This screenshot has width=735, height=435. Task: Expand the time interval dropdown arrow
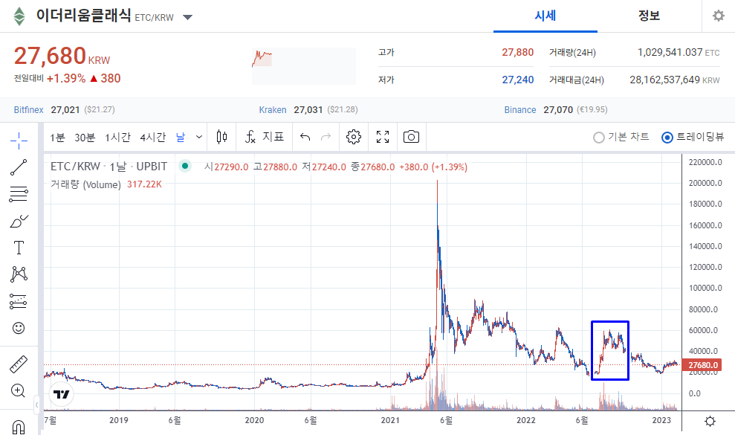click(x=198, y=137)
